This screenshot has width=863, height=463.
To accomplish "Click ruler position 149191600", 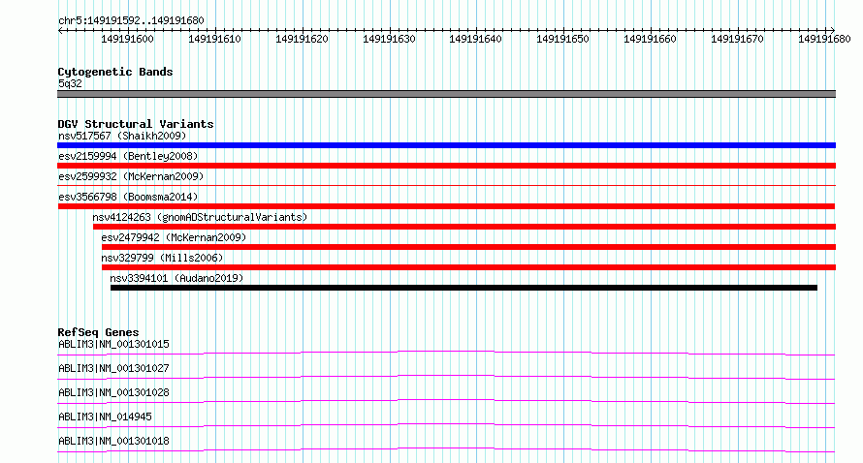I will (x=128, y=39).
